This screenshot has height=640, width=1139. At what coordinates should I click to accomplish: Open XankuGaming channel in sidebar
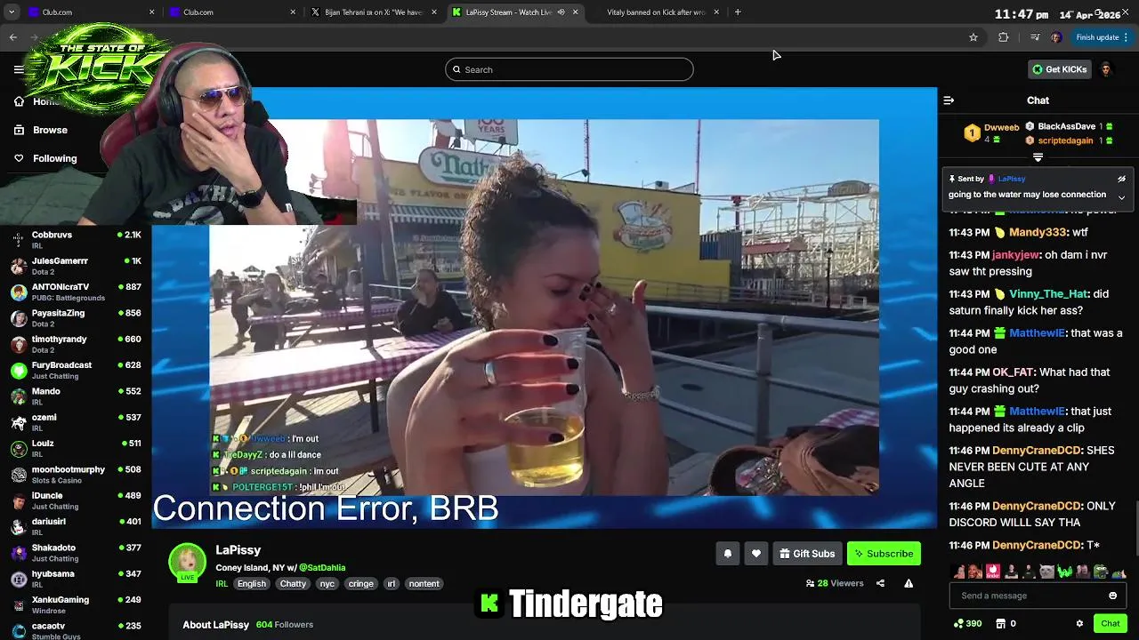[x=76, y=604]
